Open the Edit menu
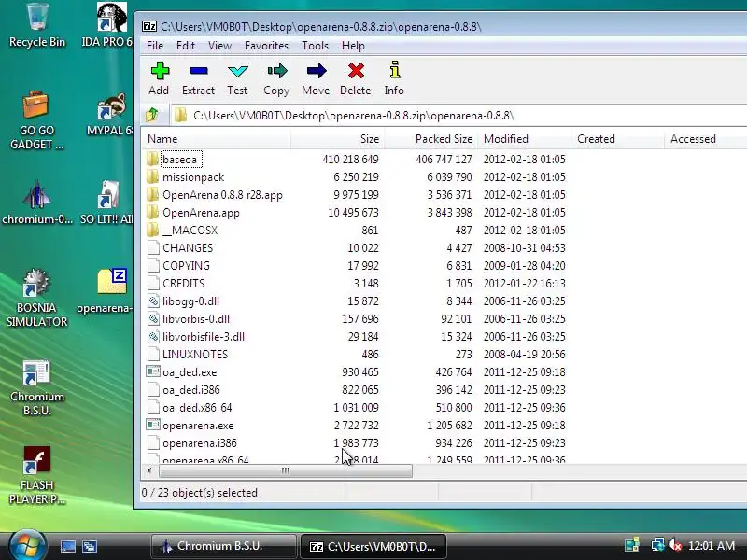747x560 pixels. click(185, 46)
